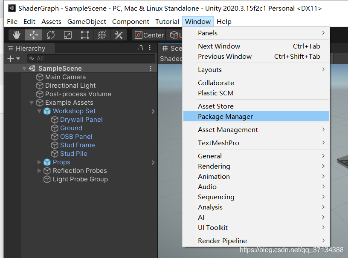Open the Help menu
Screen dimensions: 348x258
224,21
